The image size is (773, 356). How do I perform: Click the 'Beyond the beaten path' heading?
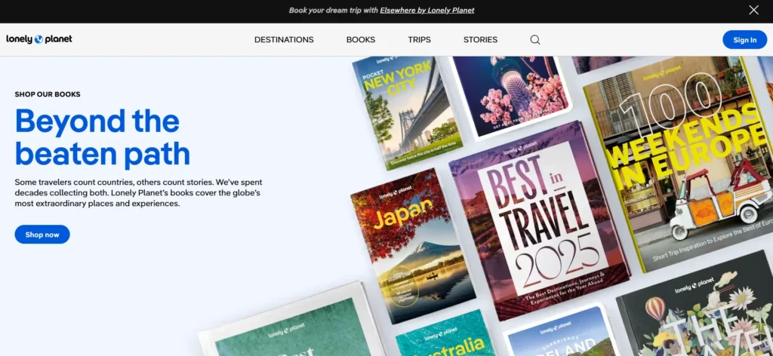[103, 137]
